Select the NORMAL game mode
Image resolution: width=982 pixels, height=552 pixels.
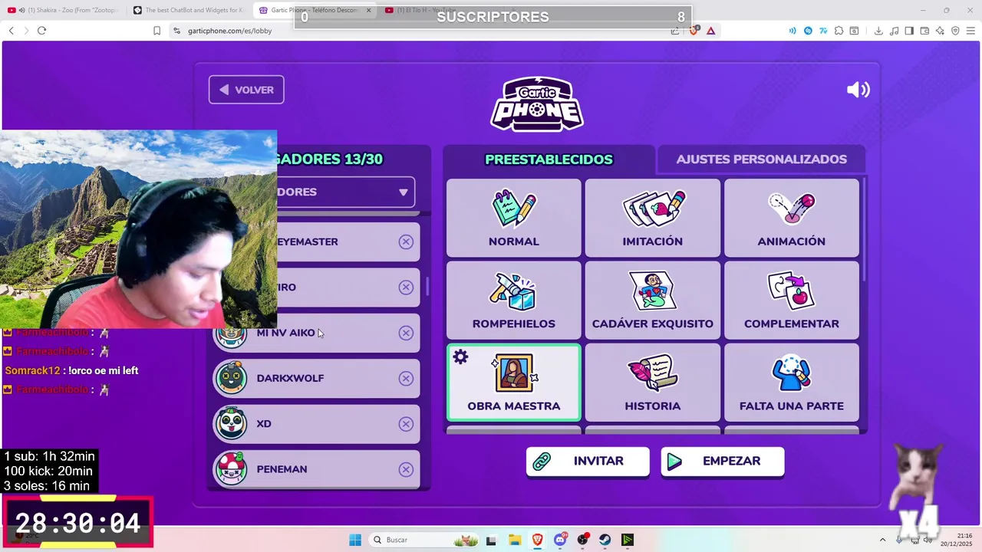514,218
